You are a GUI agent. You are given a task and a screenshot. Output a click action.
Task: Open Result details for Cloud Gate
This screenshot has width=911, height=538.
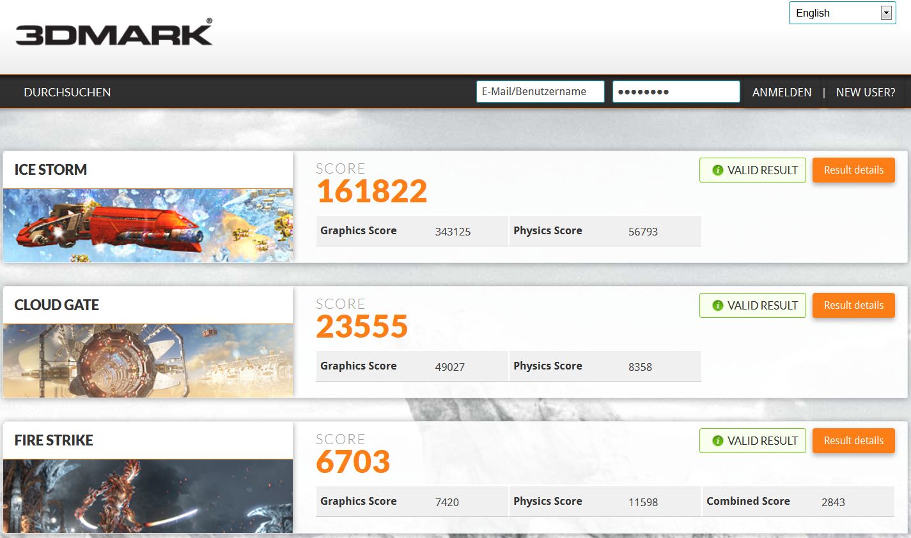click(x=853, y=306)
